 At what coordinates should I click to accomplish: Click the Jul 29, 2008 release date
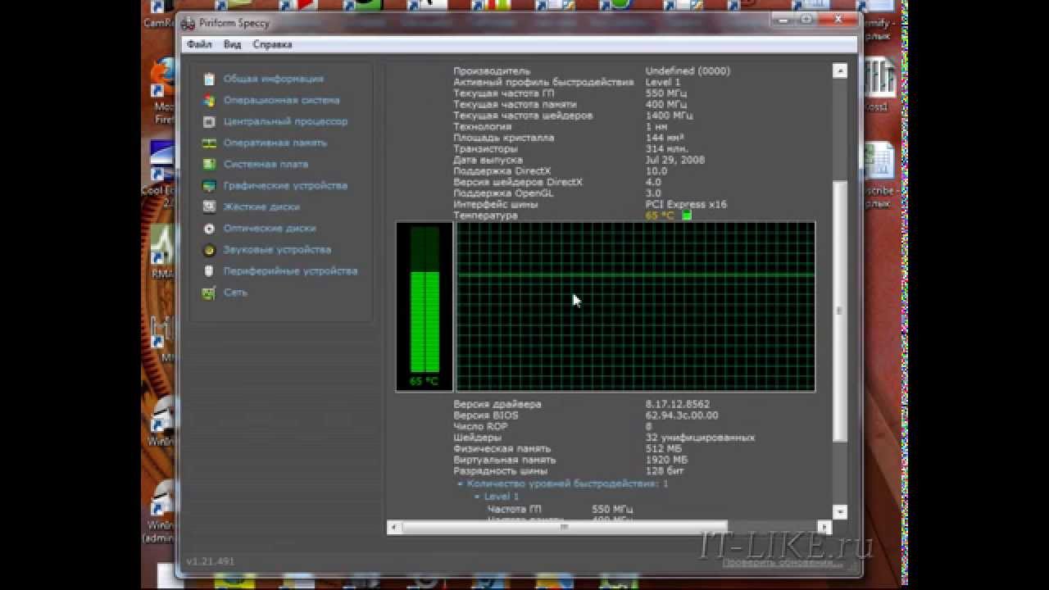(x=674, y=160)
